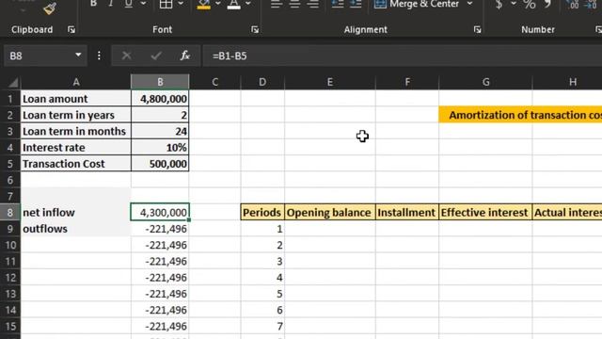Select the cell showing 24
The image size is (602, 339).
[160, 131]
